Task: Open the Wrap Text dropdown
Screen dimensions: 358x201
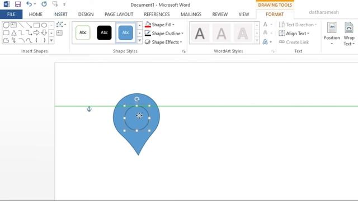Action: 349,33
